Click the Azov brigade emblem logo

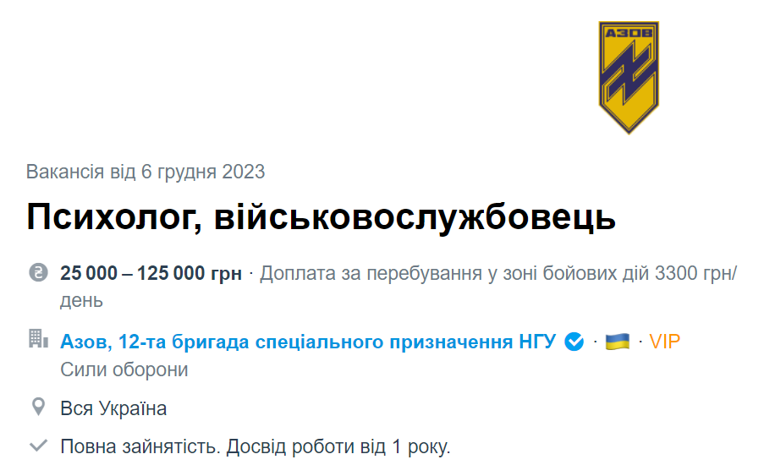629,78
